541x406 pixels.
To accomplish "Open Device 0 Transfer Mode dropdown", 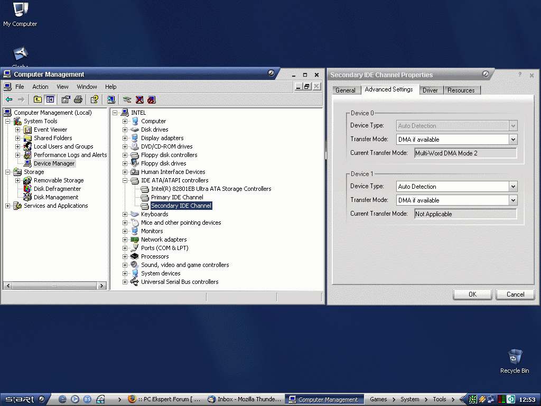I will [x=512, y=140].
